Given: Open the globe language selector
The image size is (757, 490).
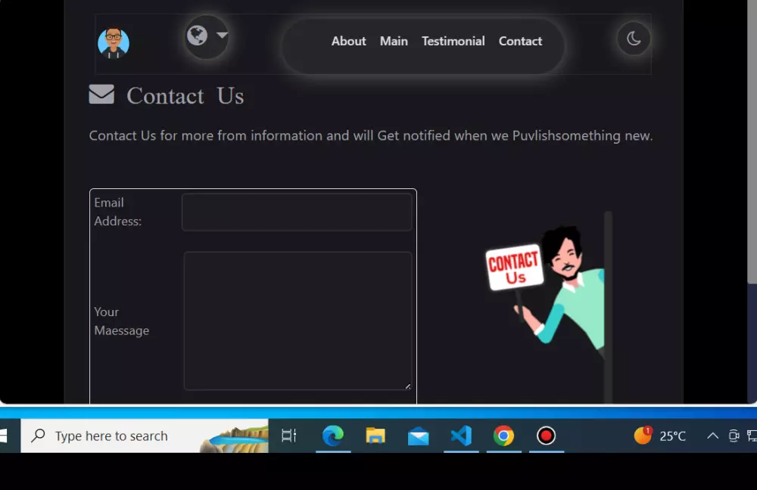Looking at the screenshot, I should 197,36.
